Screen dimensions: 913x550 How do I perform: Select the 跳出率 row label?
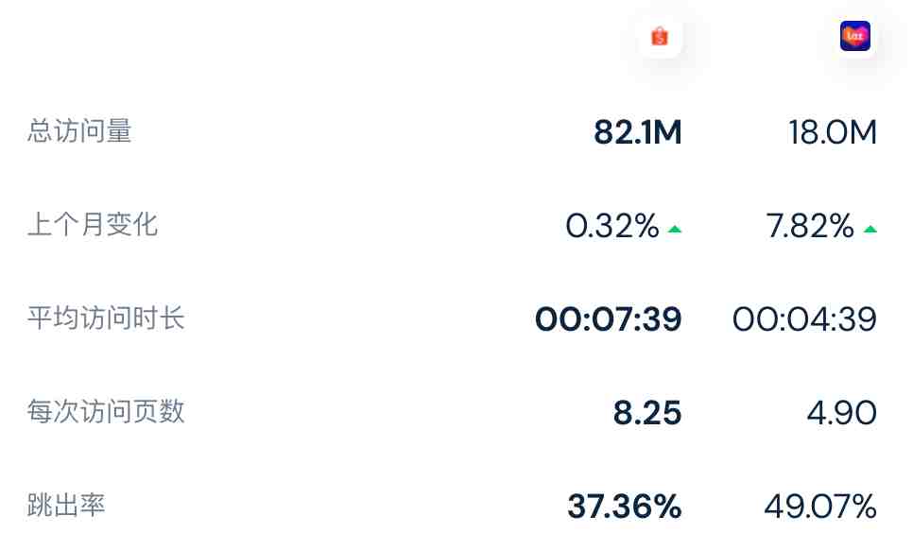(66, 506)
